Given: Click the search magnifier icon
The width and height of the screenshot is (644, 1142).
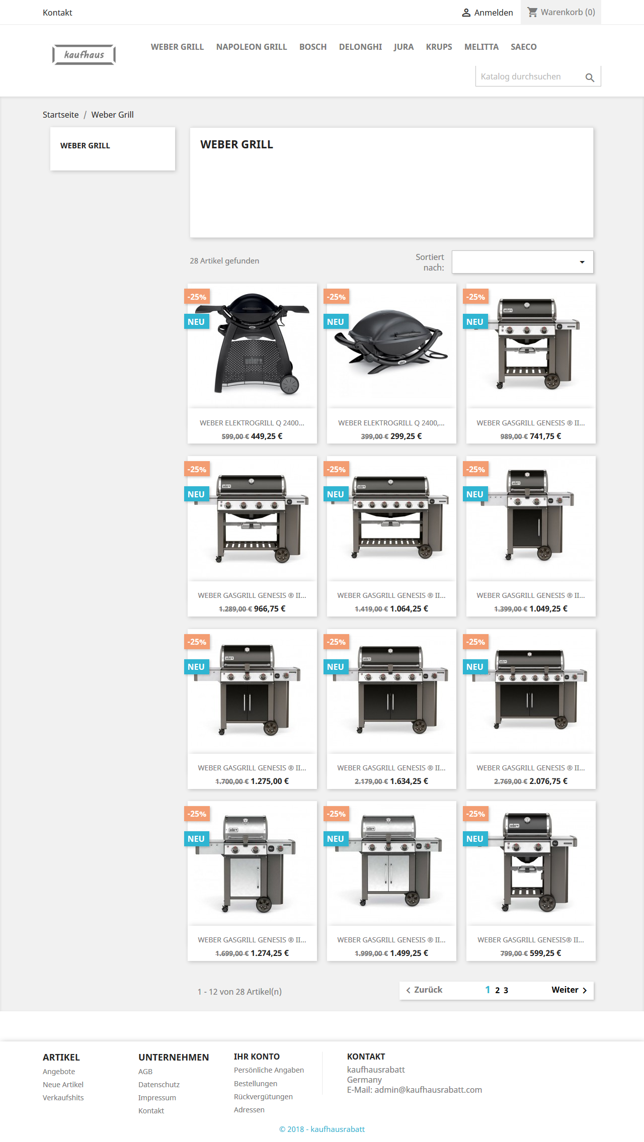Looking at the screenshot, I should (590, 77).
